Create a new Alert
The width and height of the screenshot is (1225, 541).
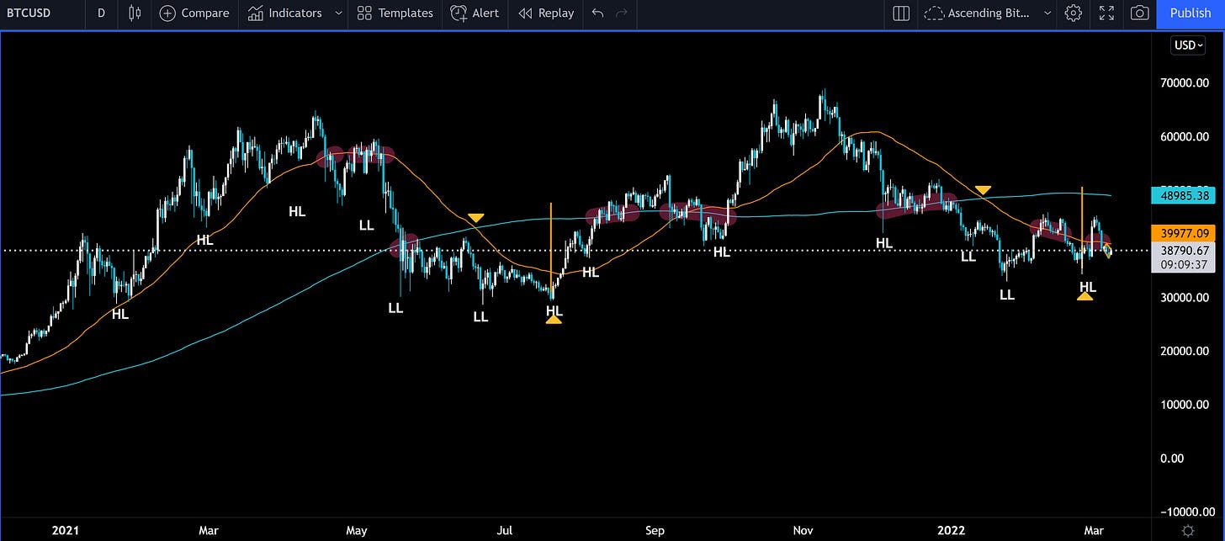click(x=475, y=13)
